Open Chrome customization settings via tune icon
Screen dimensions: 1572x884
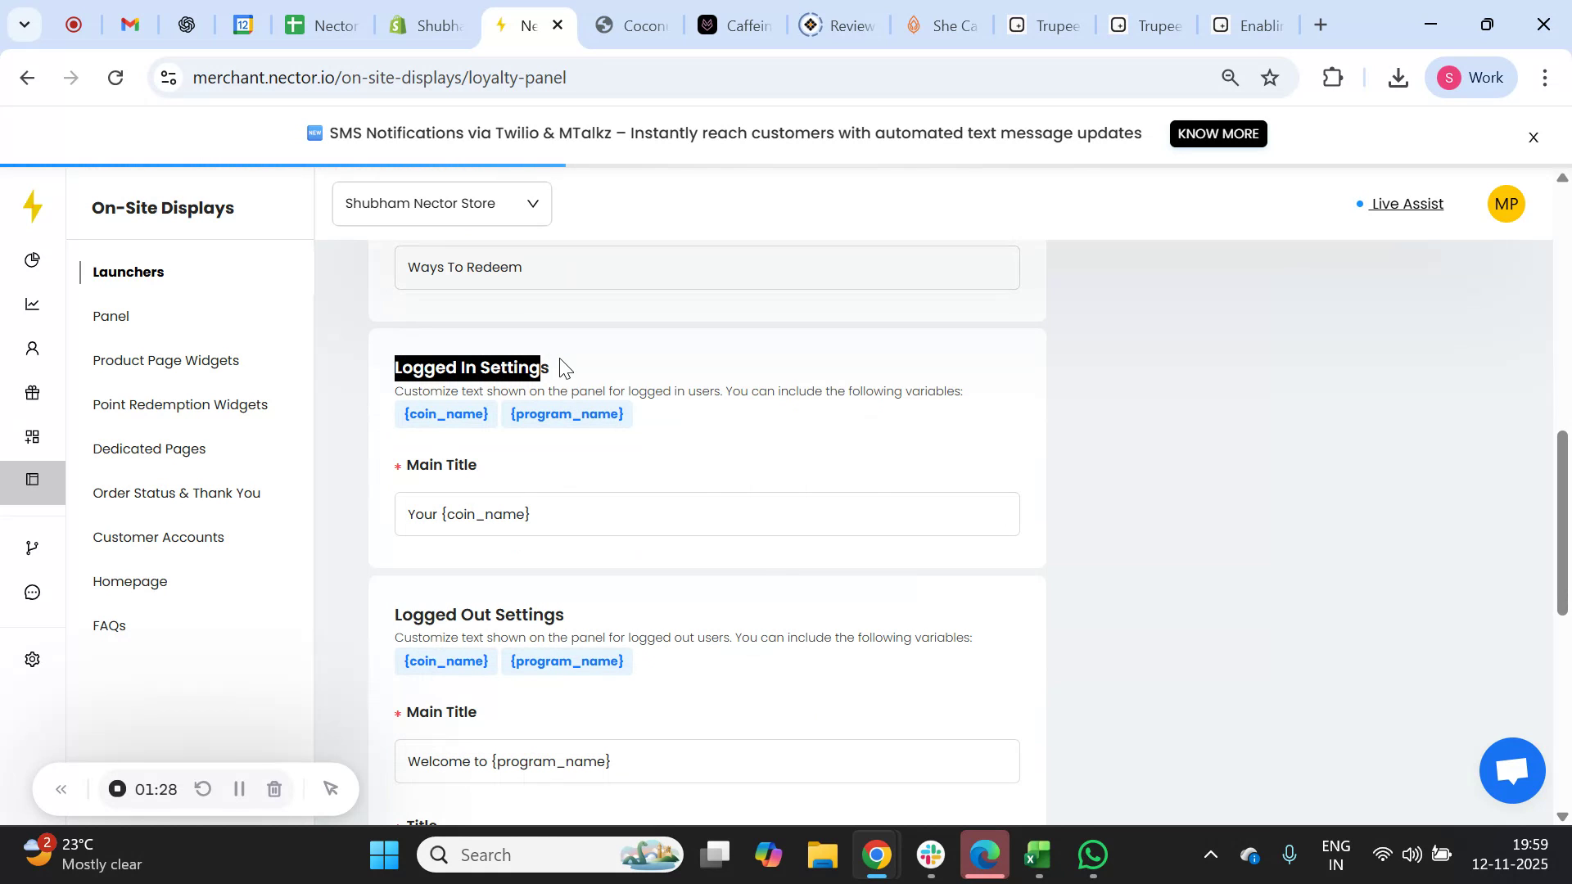[168, 78]
